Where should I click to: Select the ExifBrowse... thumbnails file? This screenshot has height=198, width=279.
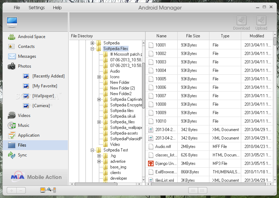click(209, 172)
